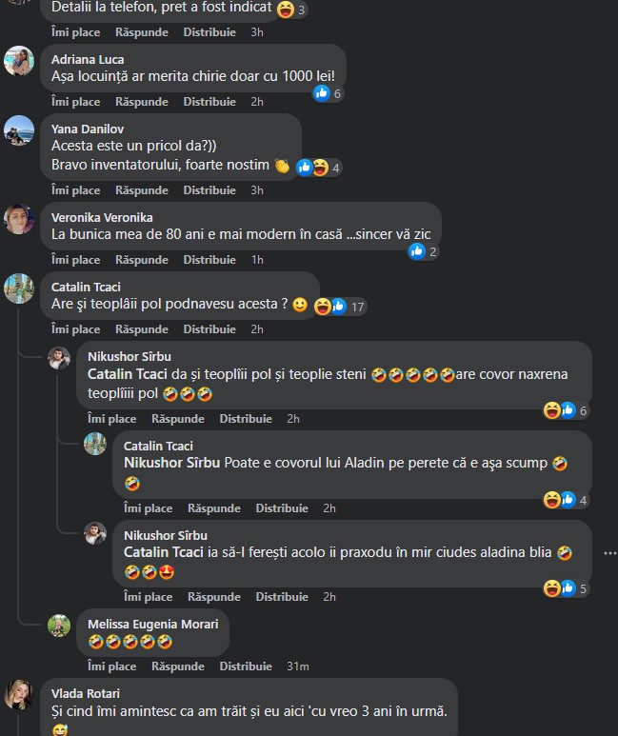The width and height of the screenshot is (618, 736).
Task: Open Adriana Luca's profile picture
Action: (x=19, y=61)
